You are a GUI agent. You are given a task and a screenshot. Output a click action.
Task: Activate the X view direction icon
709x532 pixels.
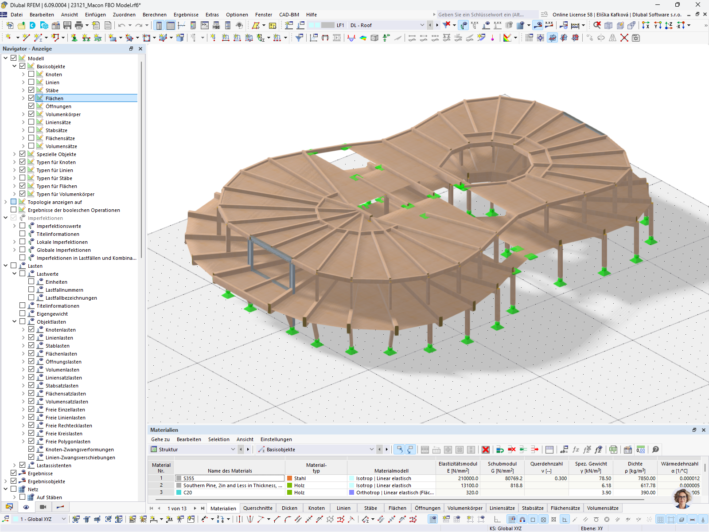(646, 25)
